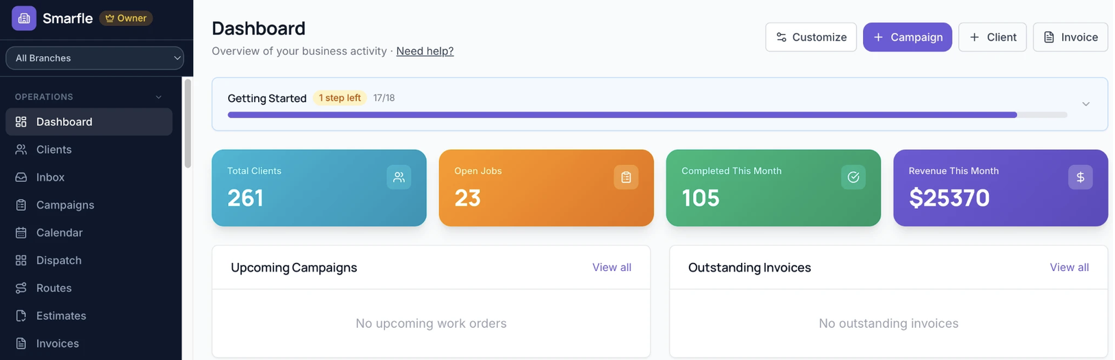The width and height of the screenshot is (1115, 360).
Task: Click the Dashboard grid icon in the sidebar
Action: click(21, 122)
